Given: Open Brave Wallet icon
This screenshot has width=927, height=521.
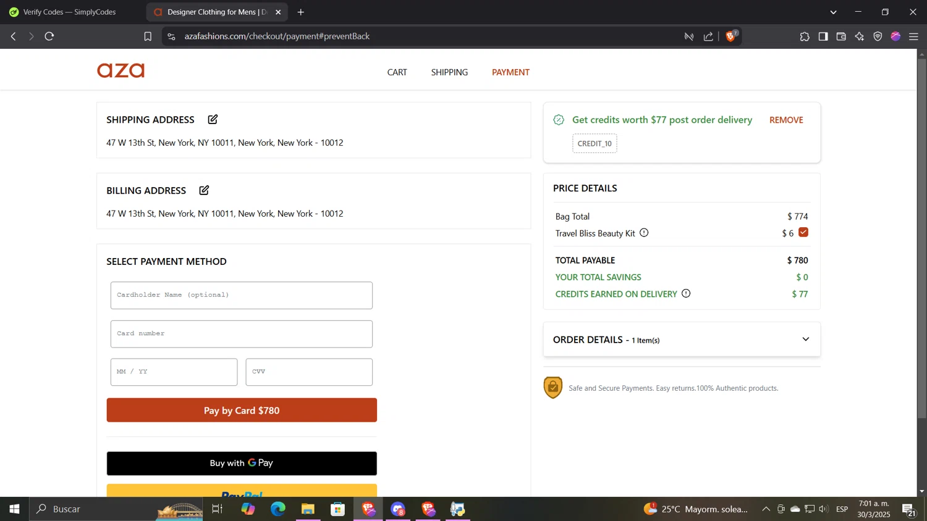Looking at the screenshot, I should 841,36.
